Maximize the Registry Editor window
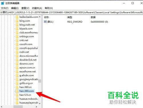Viewport: 143px width, 108px height. tap(133, 3)
